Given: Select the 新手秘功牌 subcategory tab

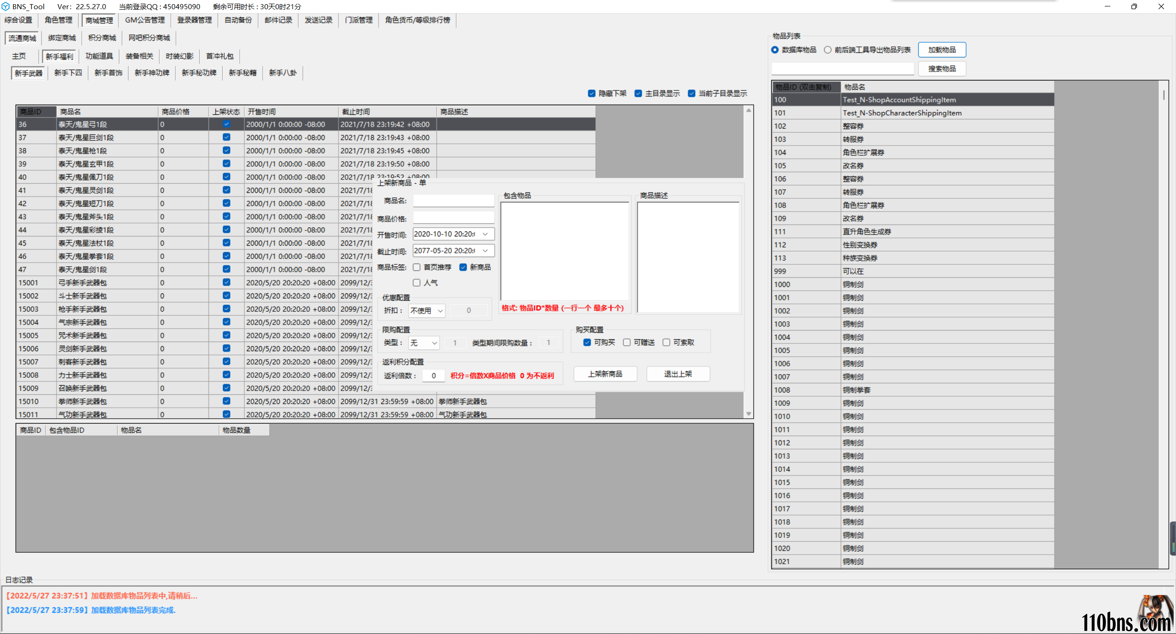Looking at the screenshot, I should click(199, 73).
